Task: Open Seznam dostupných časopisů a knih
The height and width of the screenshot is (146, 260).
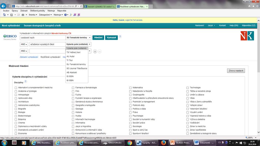Action: (x=42, y=26)
